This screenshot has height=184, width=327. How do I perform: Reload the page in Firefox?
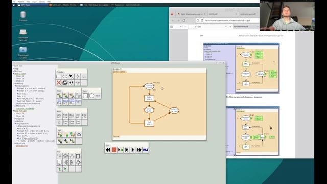point(184,20)
